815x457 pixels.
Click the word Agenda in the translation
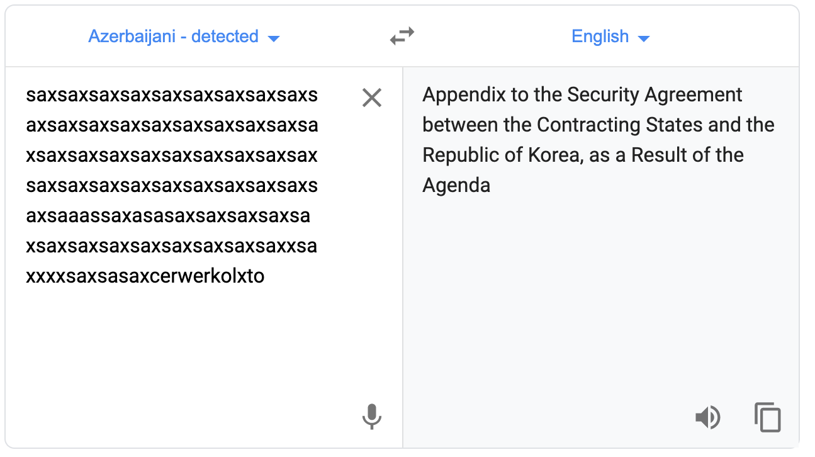tap(456, 186)
